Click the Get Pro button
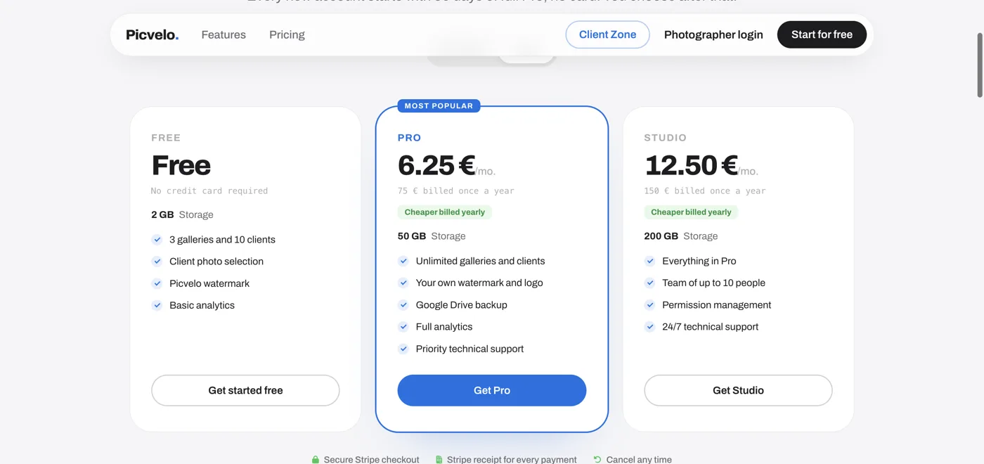 (492, 390)
